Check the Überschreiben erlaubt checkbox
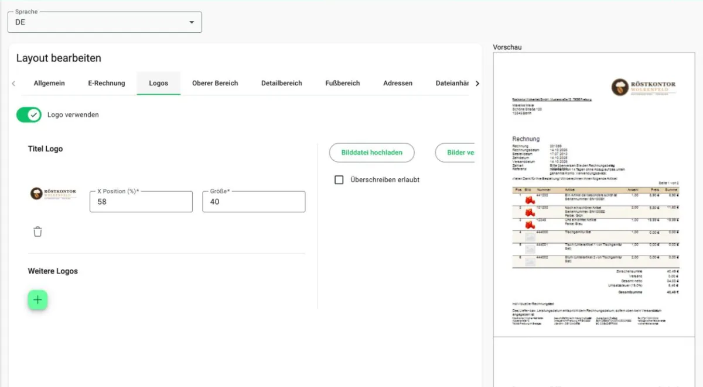Image resolution: width=703 pixels, height=387 pixels. point(339,179)
